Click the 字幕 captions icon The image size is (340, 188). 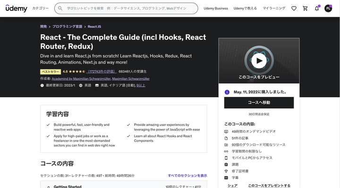point(226,178)
